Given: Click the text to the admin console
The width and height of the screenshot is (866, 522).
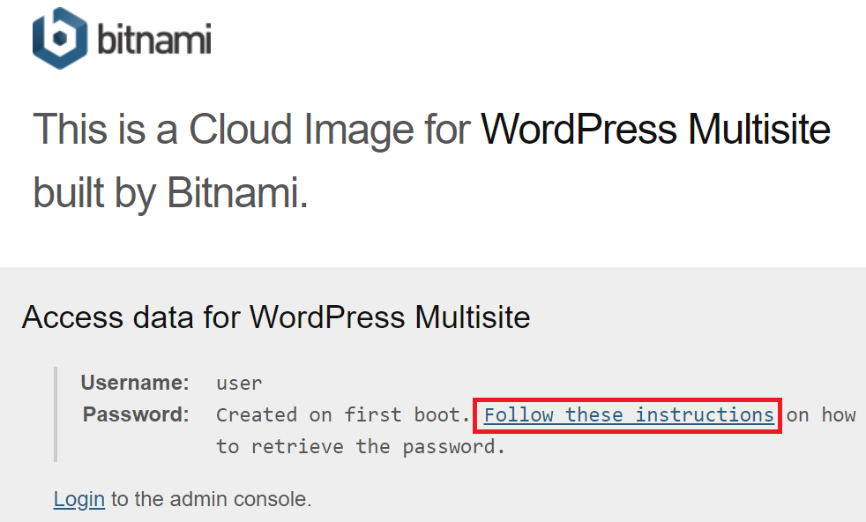Looking at the screenshot, I should click(x=212, y=499).
